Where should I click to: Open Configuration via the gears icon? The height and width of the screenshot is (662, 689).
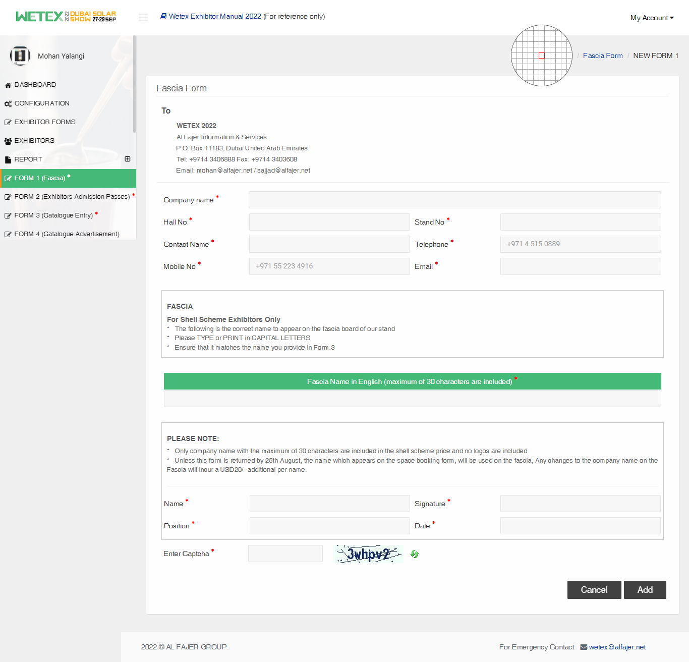click(x=8, y=103)
